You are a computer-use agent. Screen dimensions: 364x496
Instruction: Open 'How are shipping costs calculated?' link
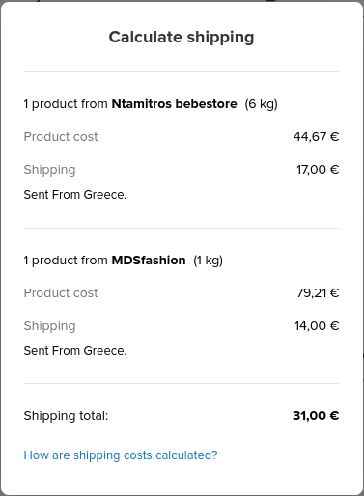(x=121, y=455)
